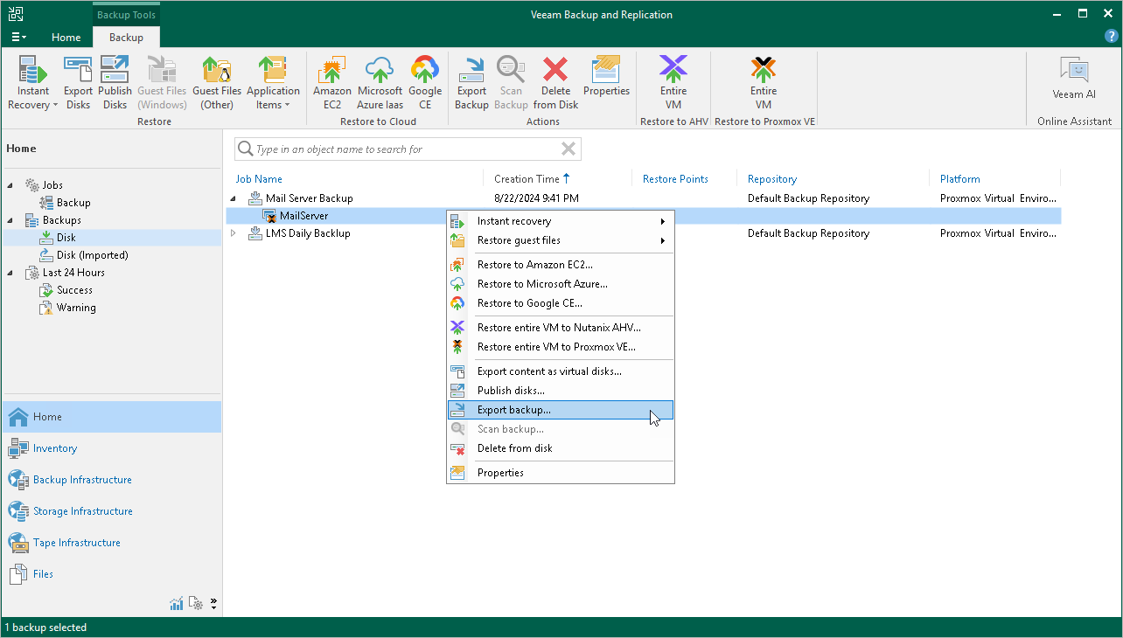Choose Restore to Amazon EC2 menu item

click(x=561, y=265)
